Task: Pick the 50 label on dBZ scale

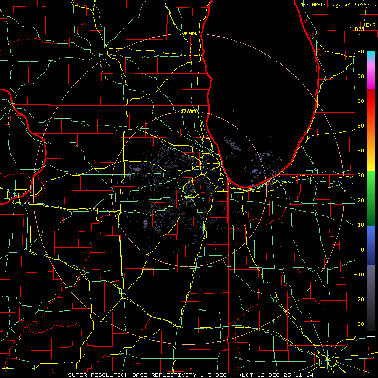Action: [361, 126]
